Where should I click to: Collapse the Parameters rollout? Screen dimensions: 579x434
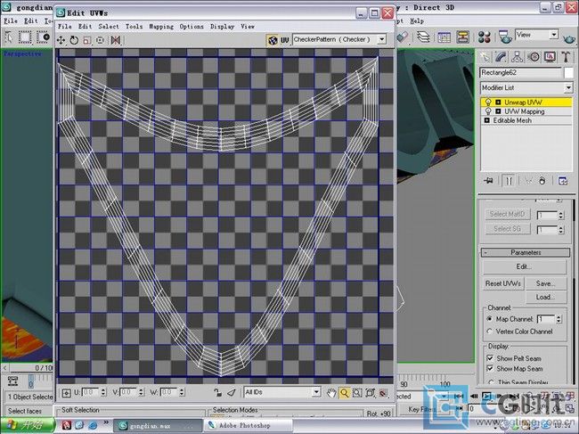point(526,252)
